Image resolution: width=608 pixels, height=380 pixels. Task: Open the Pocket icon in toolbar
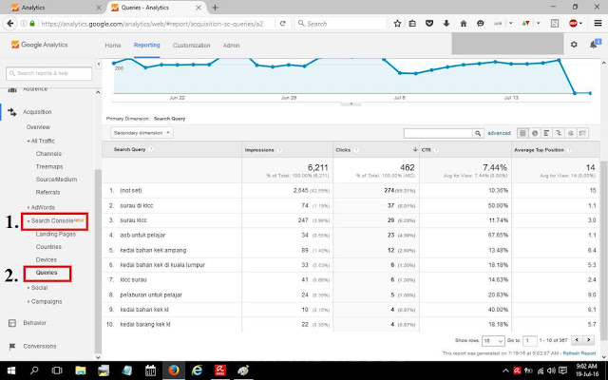click(x=429, y=24)
